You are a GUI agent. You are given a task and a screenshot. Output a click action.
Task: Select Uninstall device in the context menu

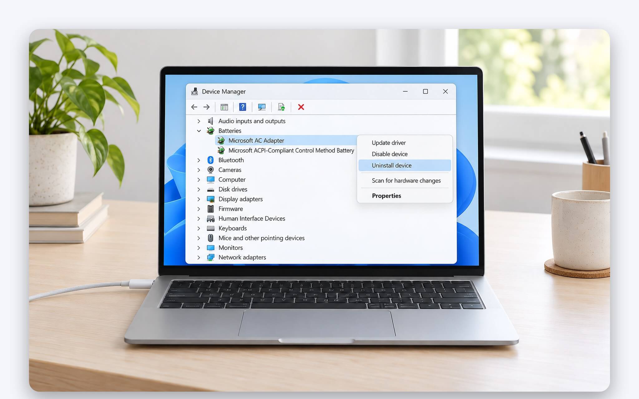click(x=405, y=166)
